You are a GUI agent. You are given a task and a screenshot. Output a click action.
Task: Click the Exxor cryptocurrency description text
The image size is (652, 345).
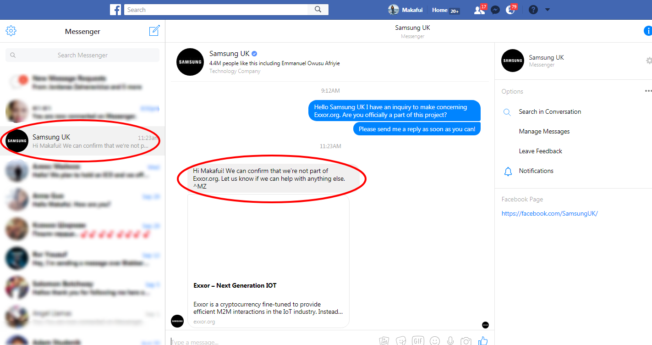(268, 308)
